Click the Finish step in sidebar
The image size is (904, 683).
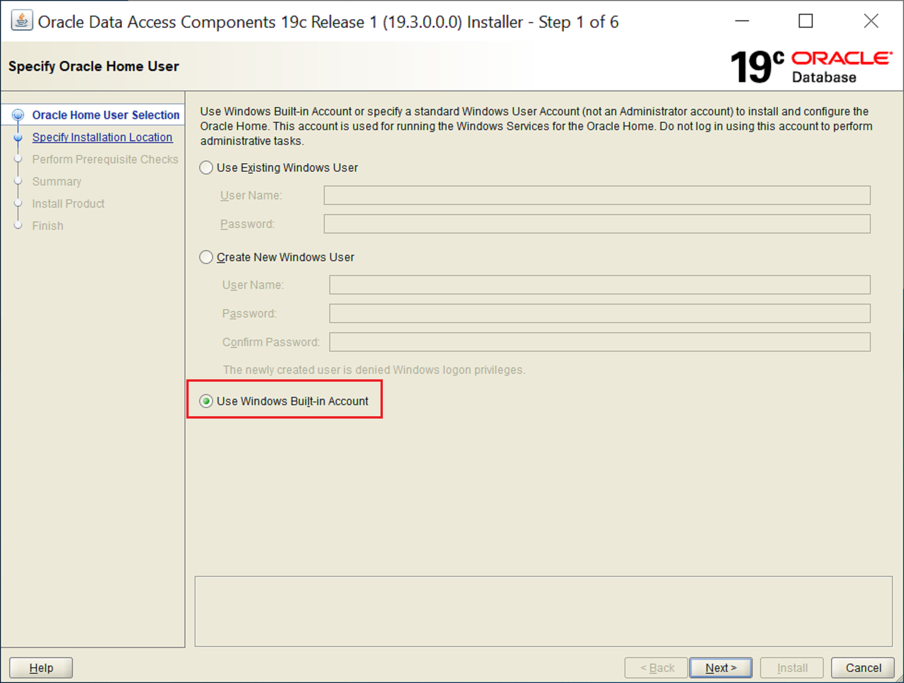[48, 226]
